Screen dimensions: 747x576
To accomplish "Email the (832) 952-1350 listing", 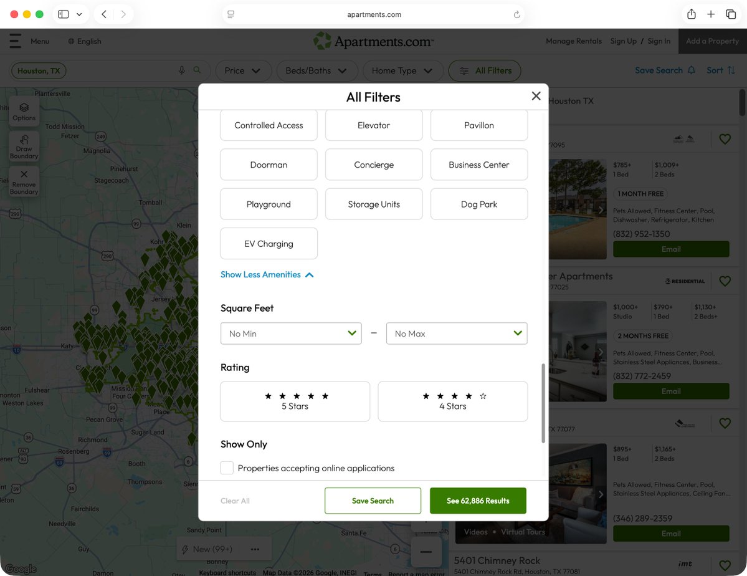I will pyautogui.click(x=671, y=249).
